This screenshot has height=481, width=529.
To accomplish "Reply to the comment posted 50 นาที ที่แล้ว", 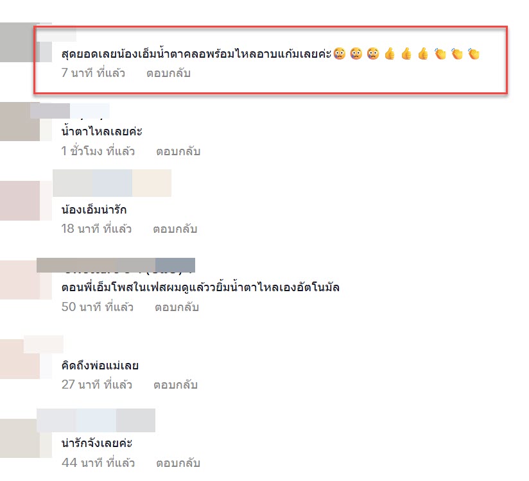I will [177, 307].
